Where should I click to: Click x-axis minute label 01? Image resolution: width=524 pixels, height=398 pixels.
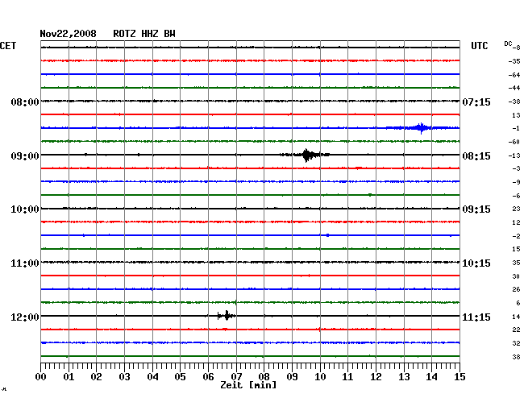[69, 377]
